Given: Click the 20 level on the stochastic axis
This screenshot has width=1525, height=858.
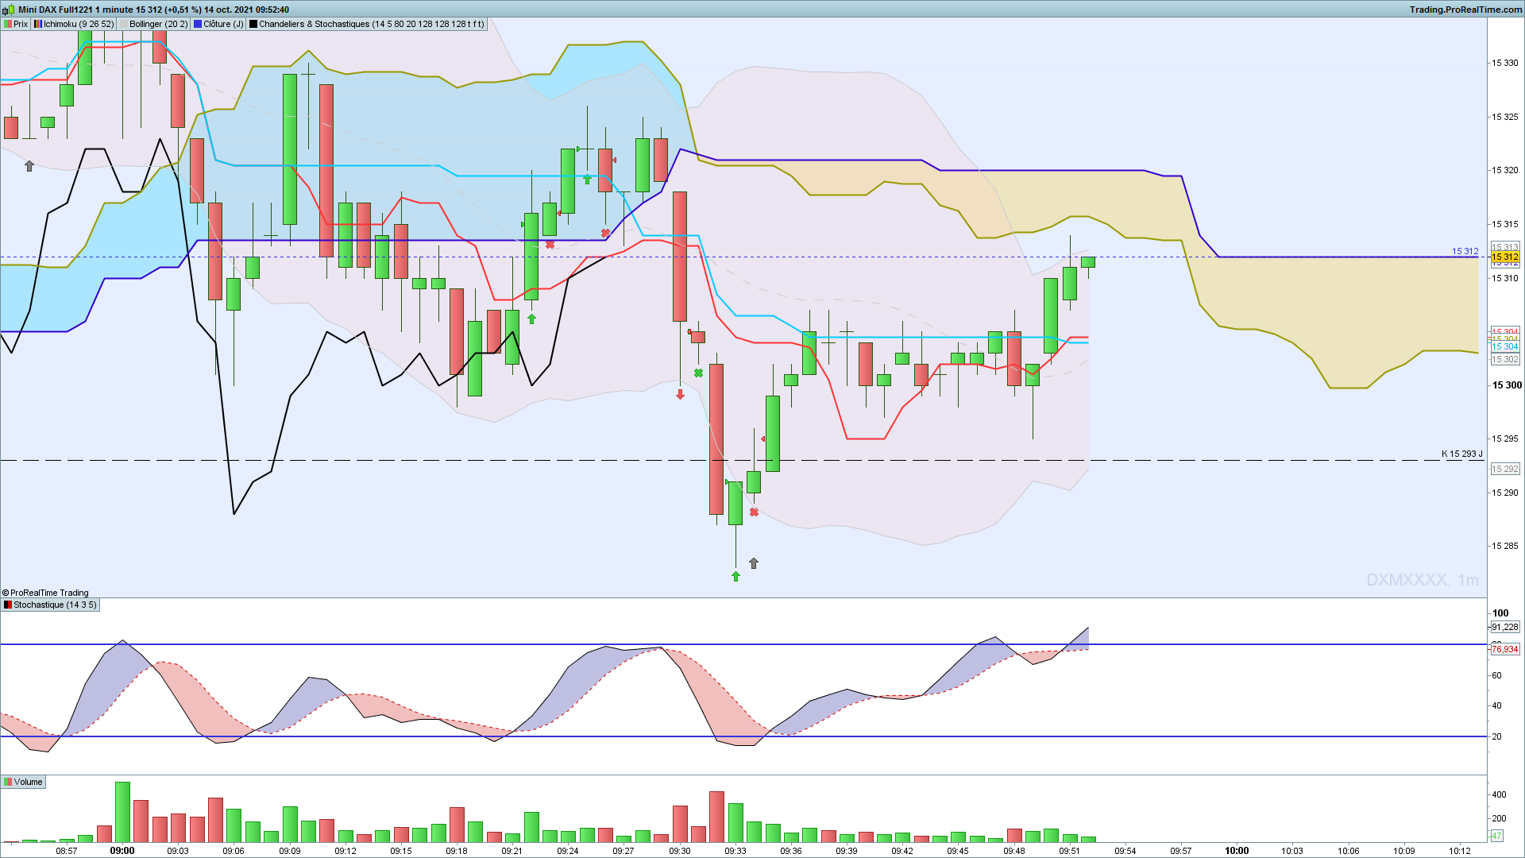Looking at the screenshot, I should [x=1497, y=736].
